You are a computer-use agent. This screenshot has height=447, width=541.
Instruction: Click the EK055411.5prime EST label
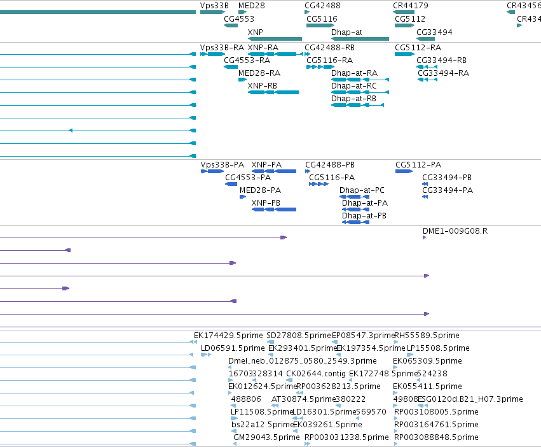pos(427,386)
